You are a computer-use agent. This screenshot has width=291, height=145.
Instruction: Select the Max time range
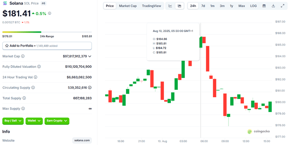coord(242,6)
